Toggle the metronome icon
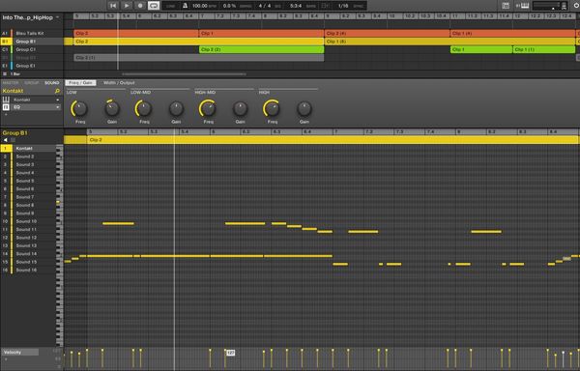580x371 pixels. coord(185,6)
